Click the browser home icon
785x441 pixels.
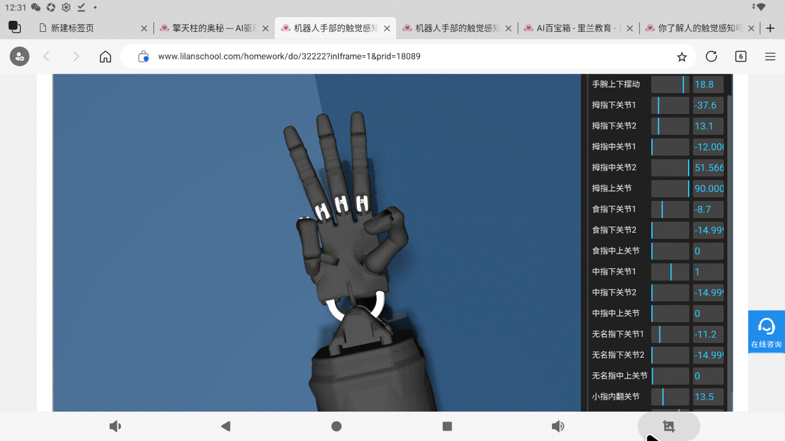105,56
